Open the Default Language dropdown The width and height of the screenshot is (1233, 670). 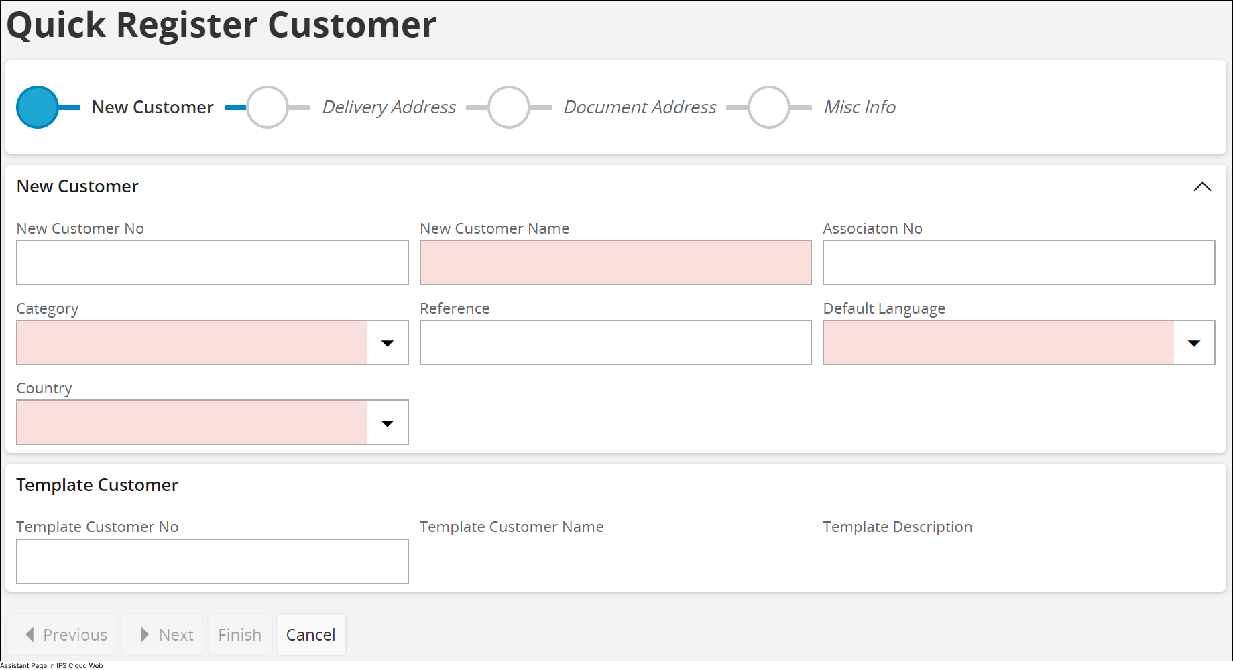pos(1195,342)
